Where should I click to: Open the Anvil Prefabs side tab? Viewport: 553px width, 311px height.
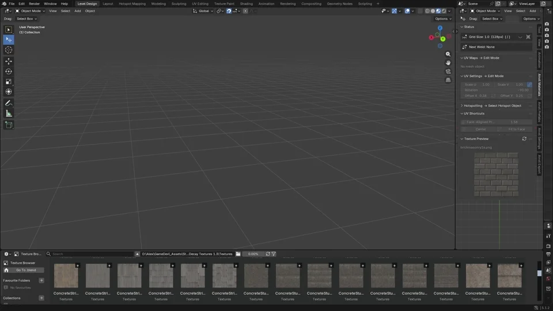[539, 112]
